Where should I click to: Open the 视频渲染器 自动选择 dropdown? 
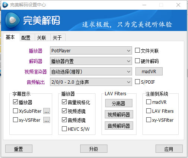[x=91, y=71]
